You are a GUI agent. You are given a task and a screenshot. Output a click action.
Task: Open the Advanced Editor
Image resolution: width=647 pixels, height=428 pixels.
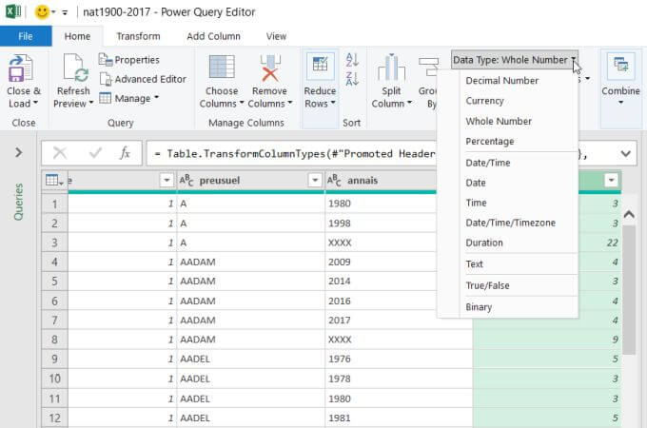(x=143, y=79)
